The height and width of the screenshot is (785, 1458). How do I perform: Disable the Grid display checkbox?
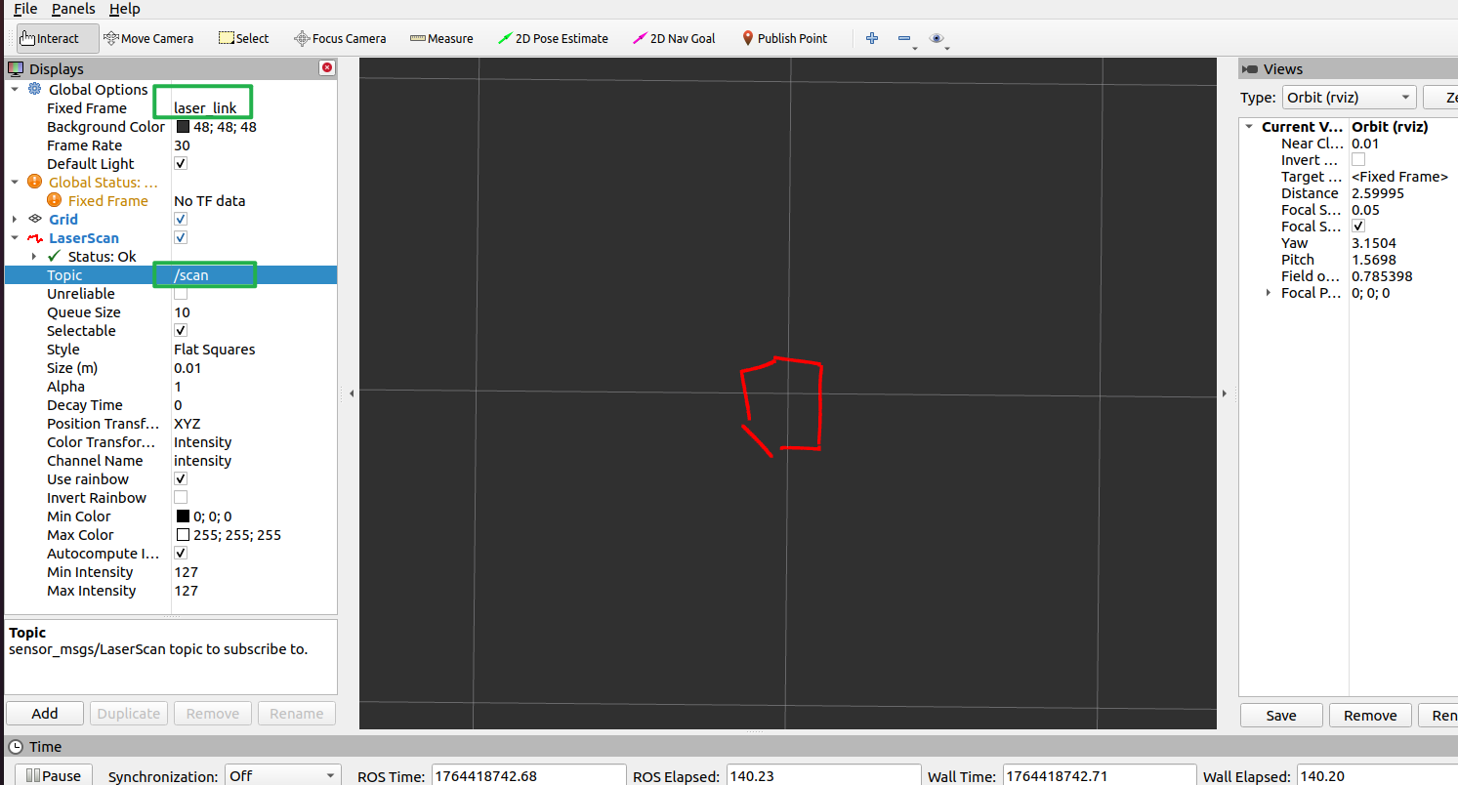[x=181, y=220]
